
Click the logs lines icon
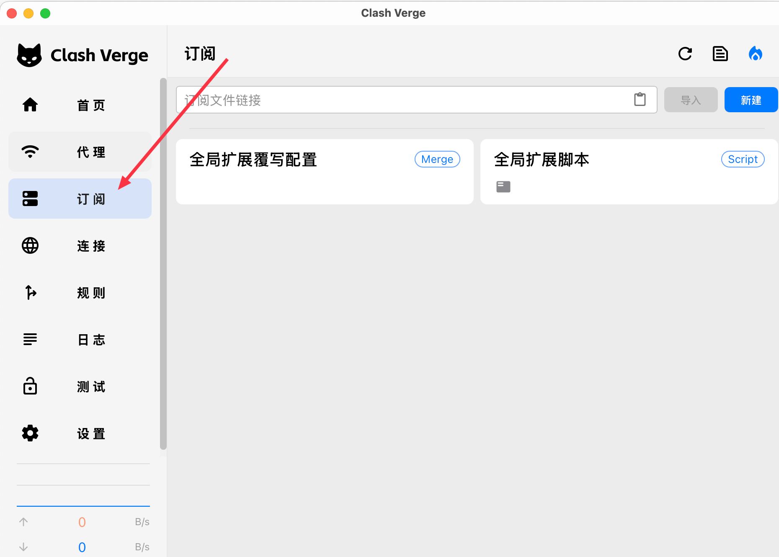[x=30, y=339]
